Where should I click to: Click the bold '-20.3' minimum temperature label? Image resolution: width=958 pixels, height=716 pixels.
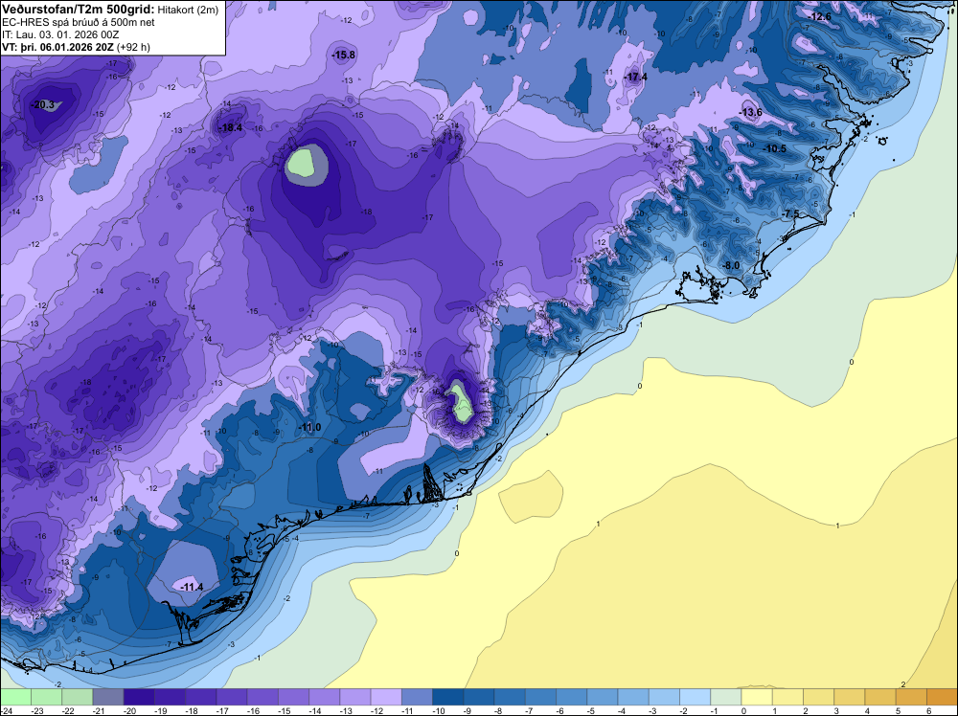coord(43,105)
